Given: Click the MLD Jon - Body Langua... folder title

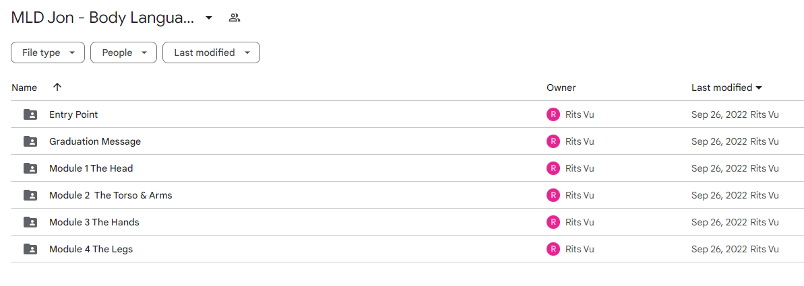Looking at the screenshot, I should pos(103,18).
